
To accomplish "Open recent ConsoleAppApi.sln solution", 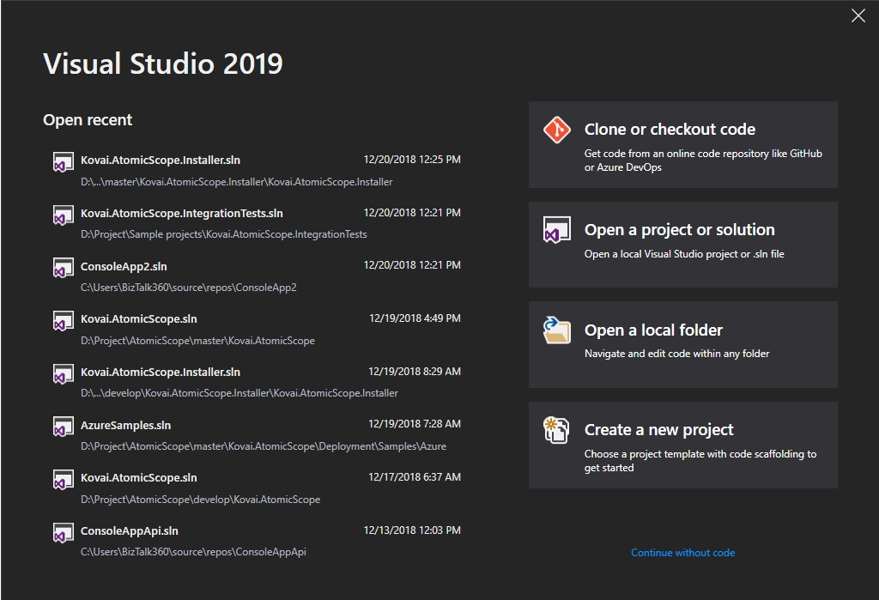I will click(255, 541).
